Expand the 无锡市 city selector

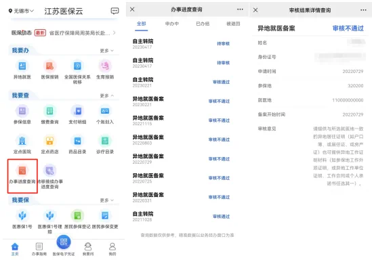coord(22,11)
